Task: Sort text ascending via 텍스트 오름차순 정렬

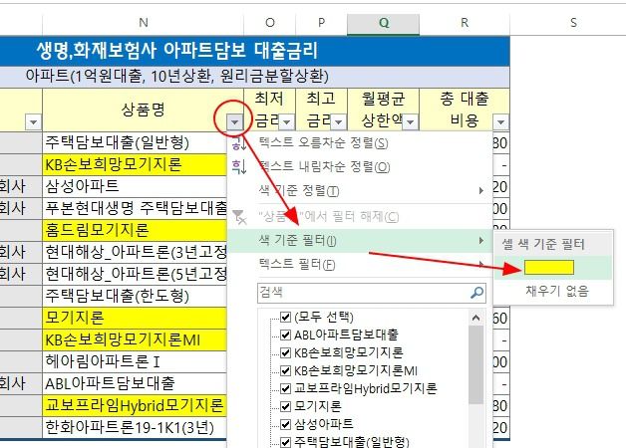Action: pyautogui.click(x=323, y=142)
